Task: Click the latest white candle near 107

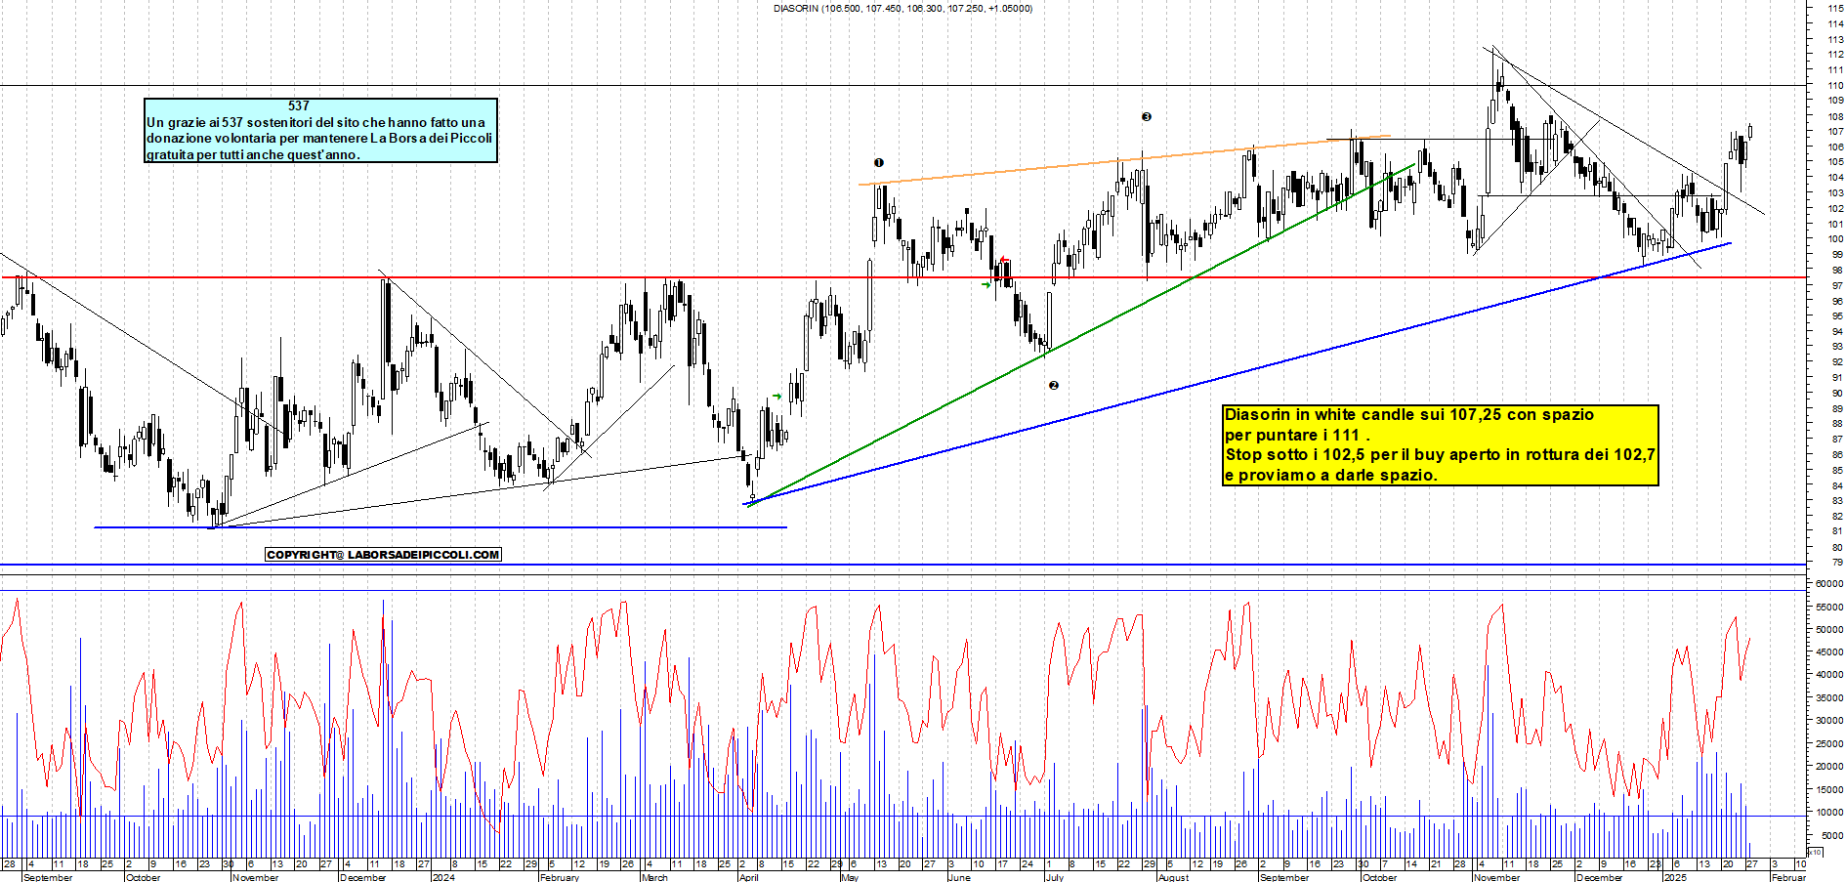Action: coord(1750,131)
